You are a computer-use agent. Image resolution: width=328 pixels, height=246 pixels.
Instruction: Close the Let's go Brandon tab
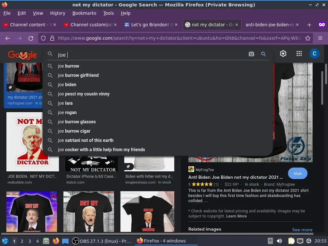coord(176,25)
